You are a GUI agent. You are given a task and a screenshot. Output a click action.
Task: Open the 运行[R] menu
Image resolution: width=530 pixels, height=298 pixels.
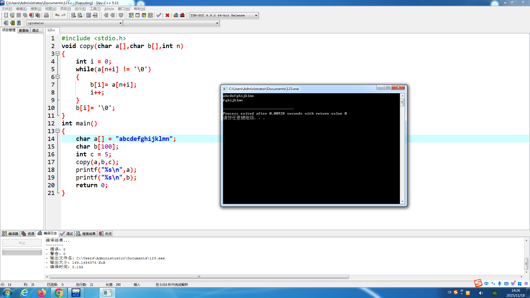(x=80, y=9)
